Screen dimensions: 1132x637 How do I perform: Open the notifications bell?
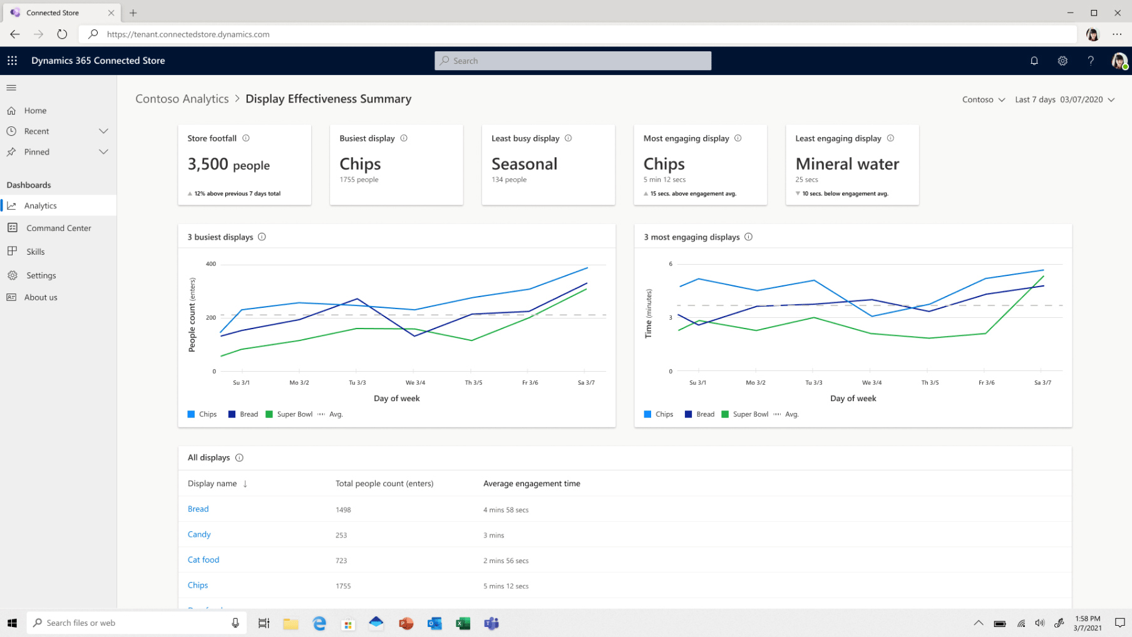coord(1034,61)
